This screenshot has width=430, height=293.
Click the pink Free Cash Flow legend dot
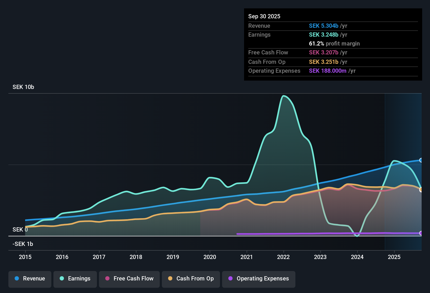[107, 279]
